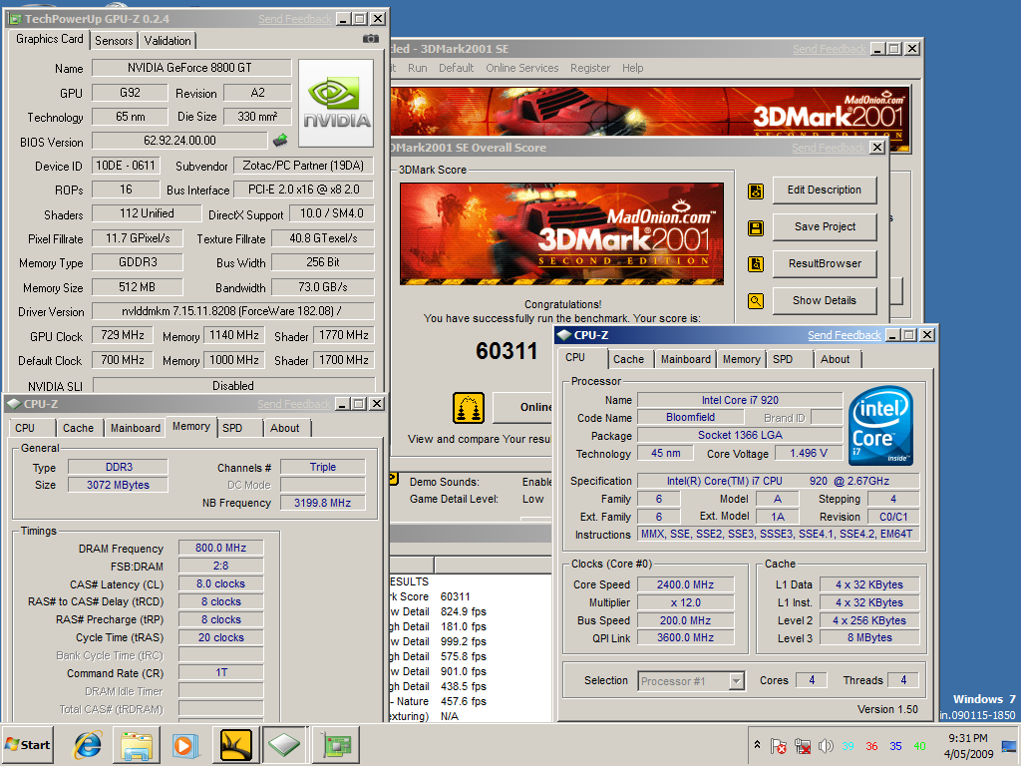Open Online Services menu in 3DMark
1021x766 pixels.
(522, 68)
